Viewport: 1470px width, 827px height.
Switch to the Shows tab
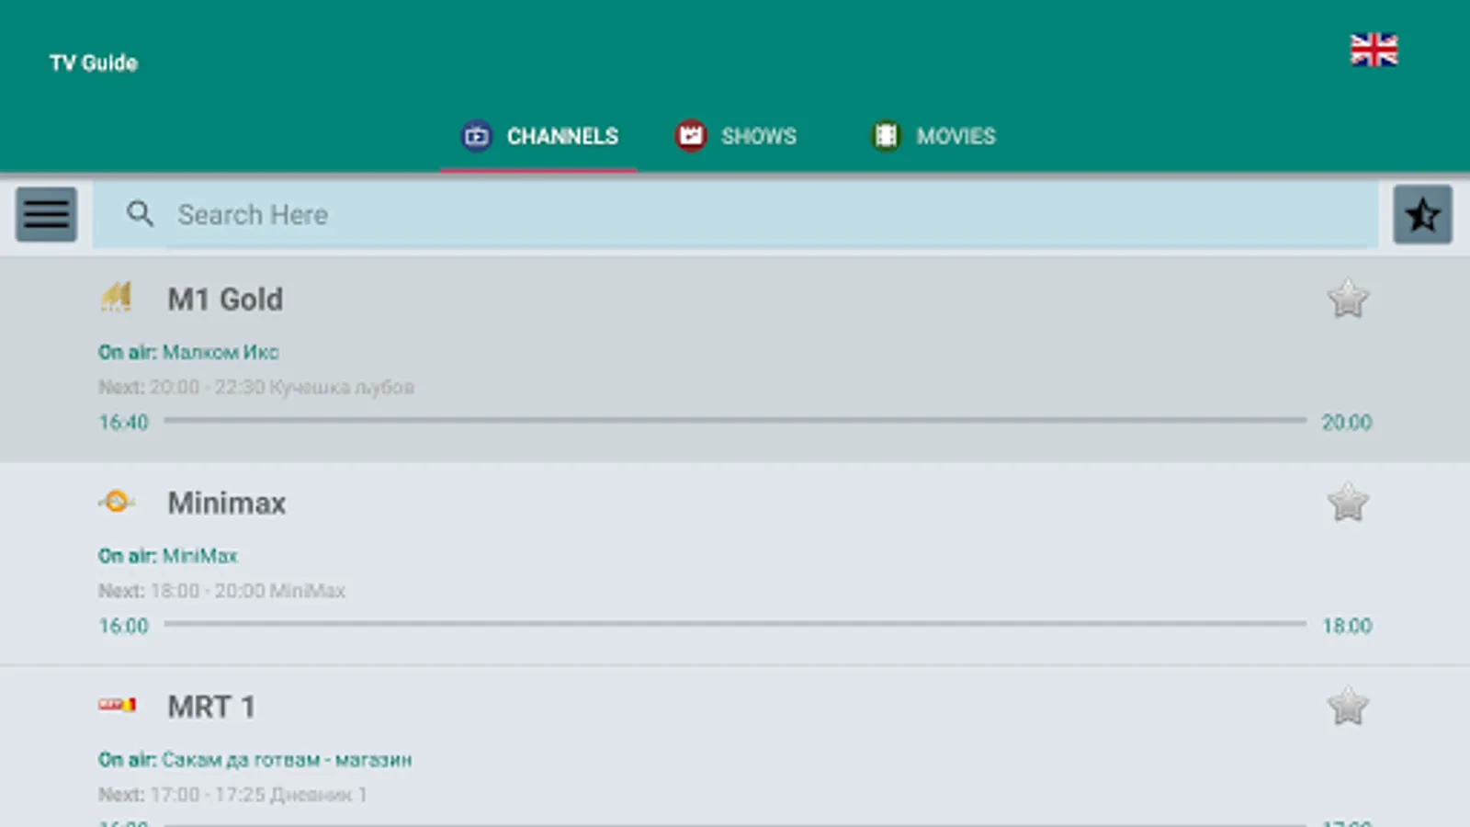736,136
